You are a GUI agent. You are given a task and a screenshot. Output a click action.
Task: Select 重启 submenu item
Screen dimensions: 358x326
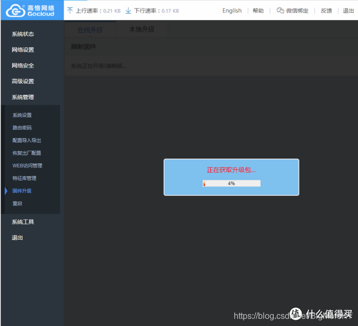(x=17, y=203)
